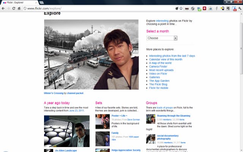The width and height of the screenshot is (243, 152).
Task: Open Video on Flickr link
Action: [x=158, y=74]
